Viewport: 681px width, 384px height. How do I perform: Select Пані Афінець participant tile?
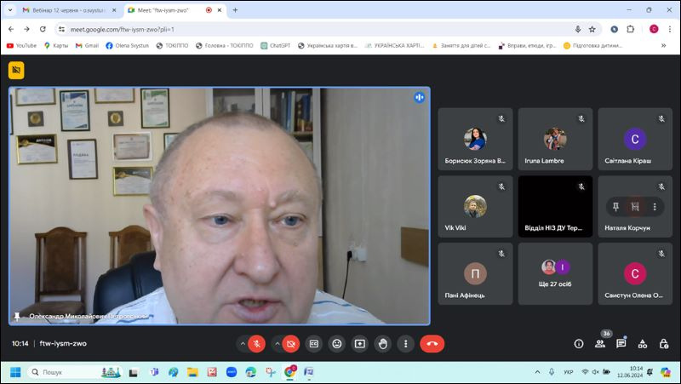pyautogui.click(x=475, y=273)
